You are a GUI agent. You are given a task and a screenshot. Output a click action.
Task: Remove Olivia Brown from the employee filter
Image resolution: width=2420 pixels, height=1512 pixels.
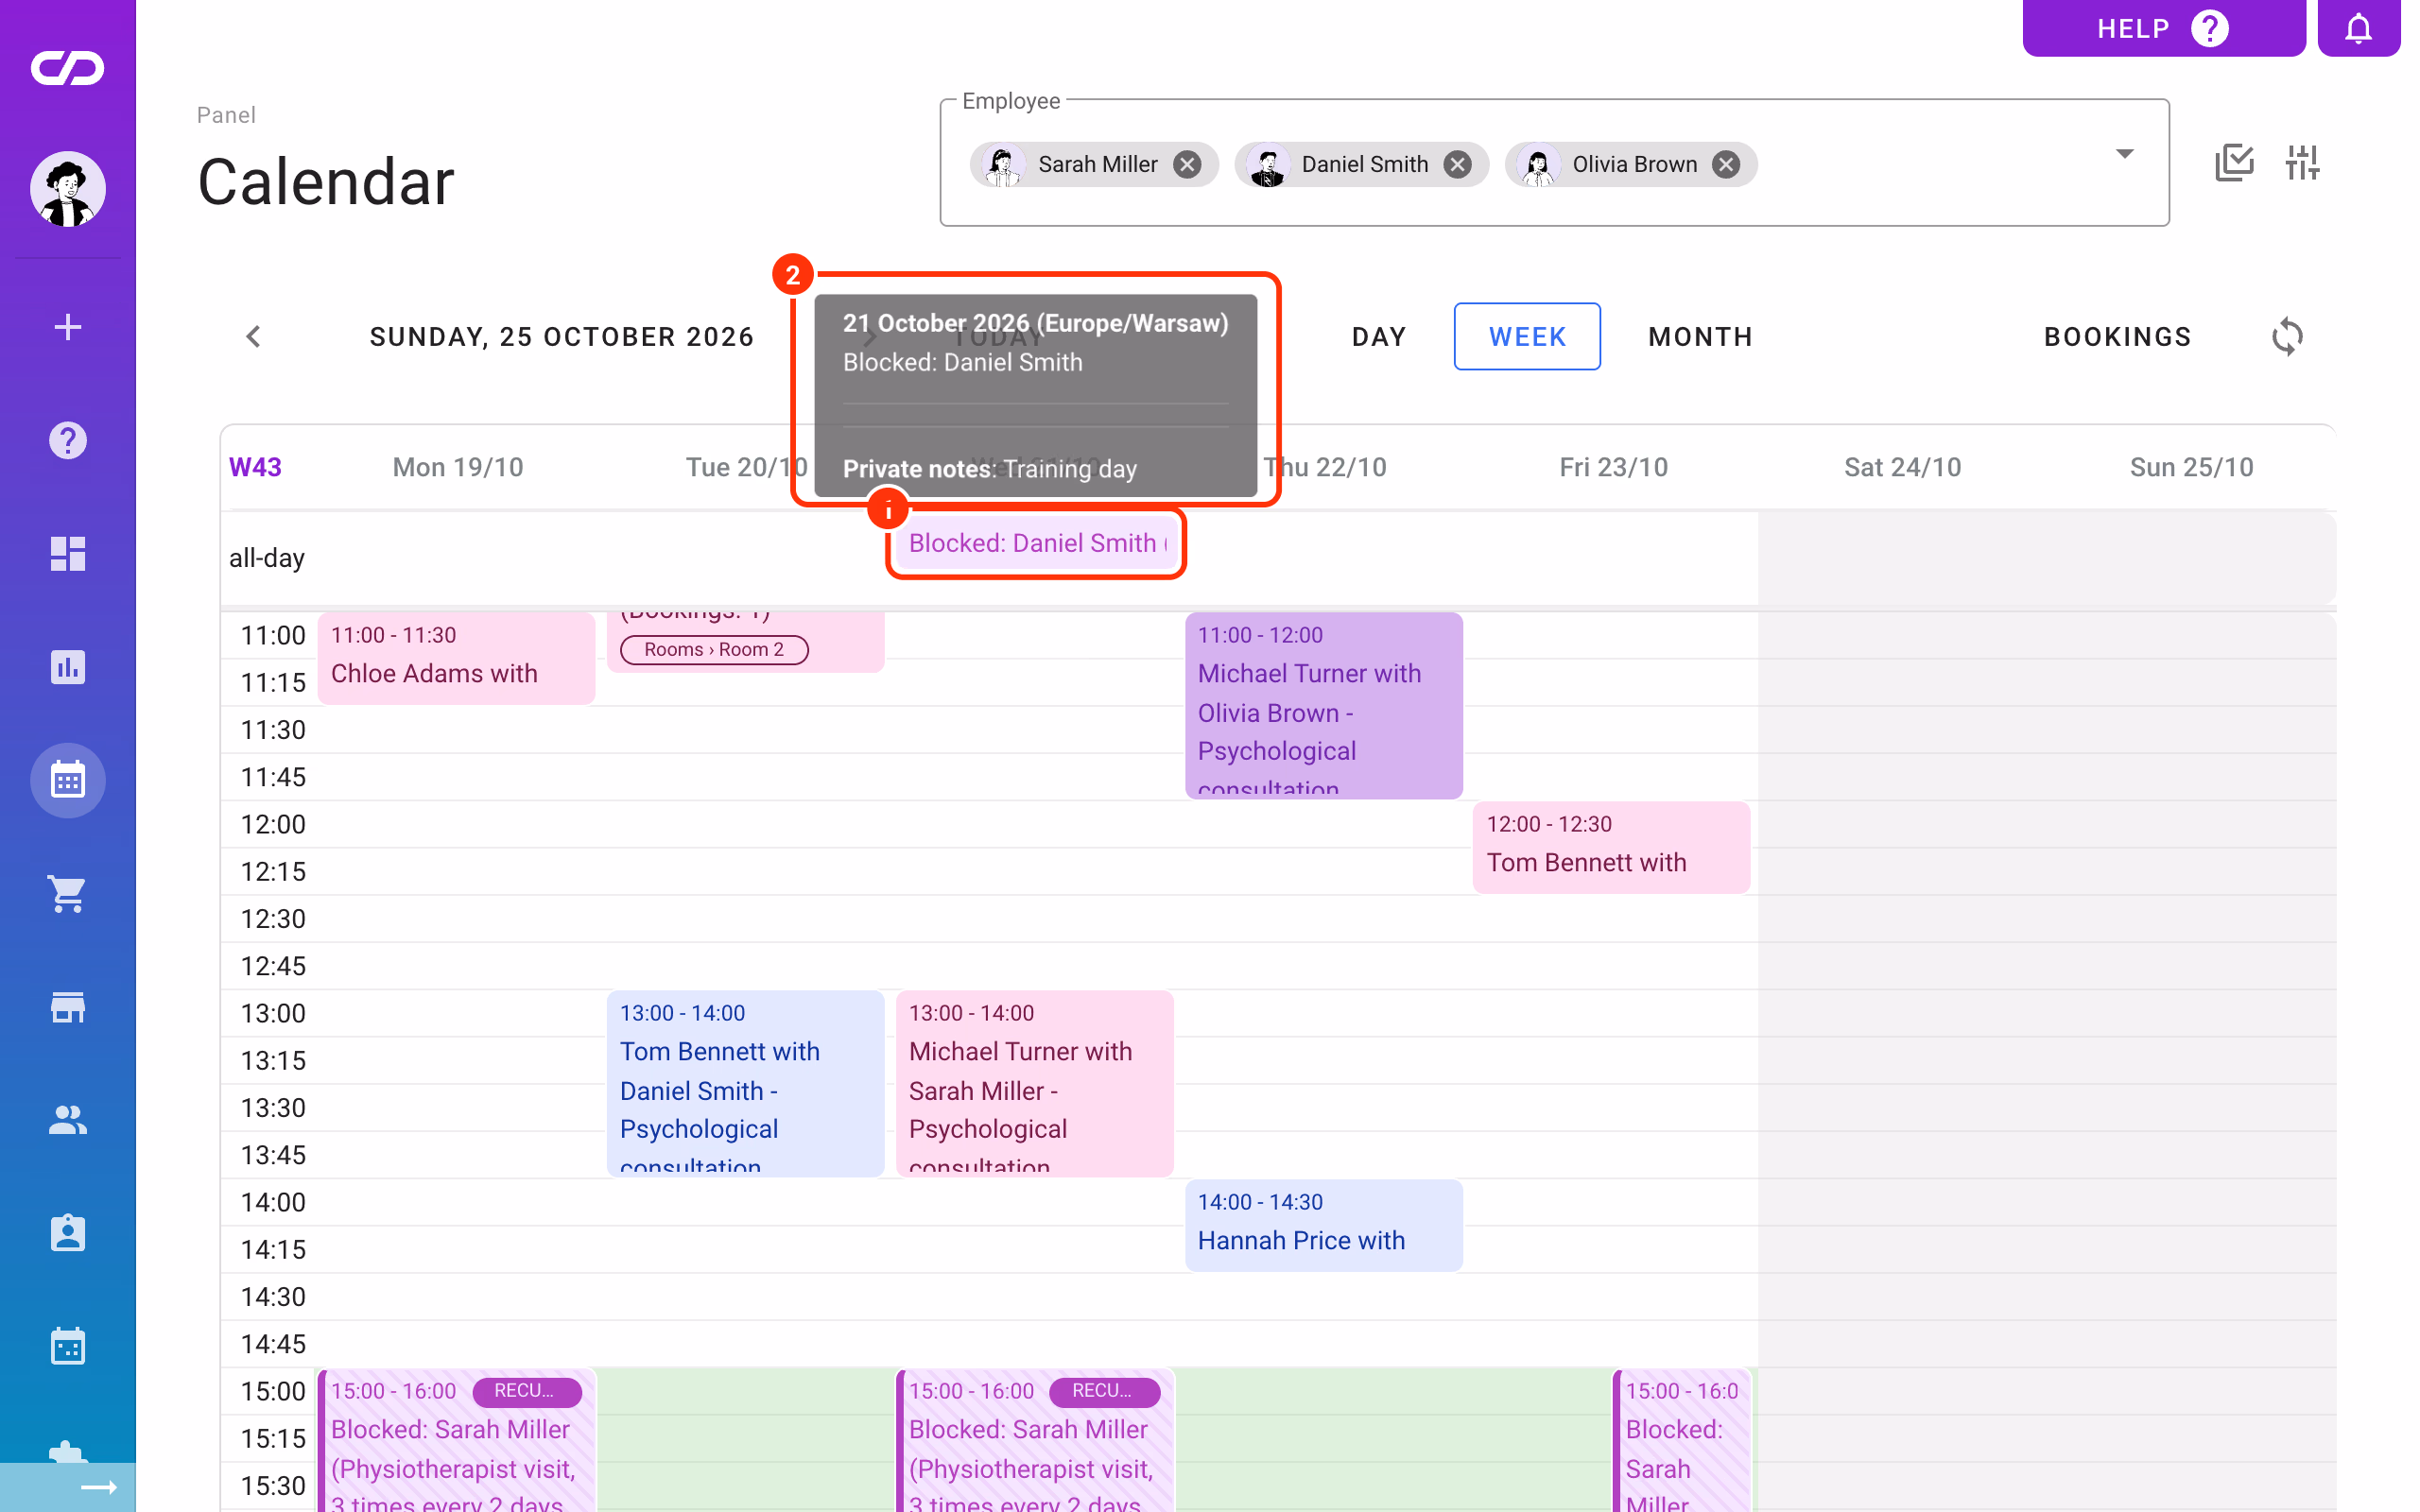coord(1726,164)
